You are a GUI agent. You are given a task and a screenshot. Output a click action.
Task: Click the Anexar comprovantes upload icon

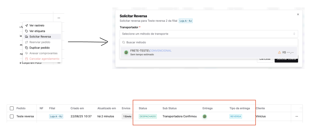(27, 53)
